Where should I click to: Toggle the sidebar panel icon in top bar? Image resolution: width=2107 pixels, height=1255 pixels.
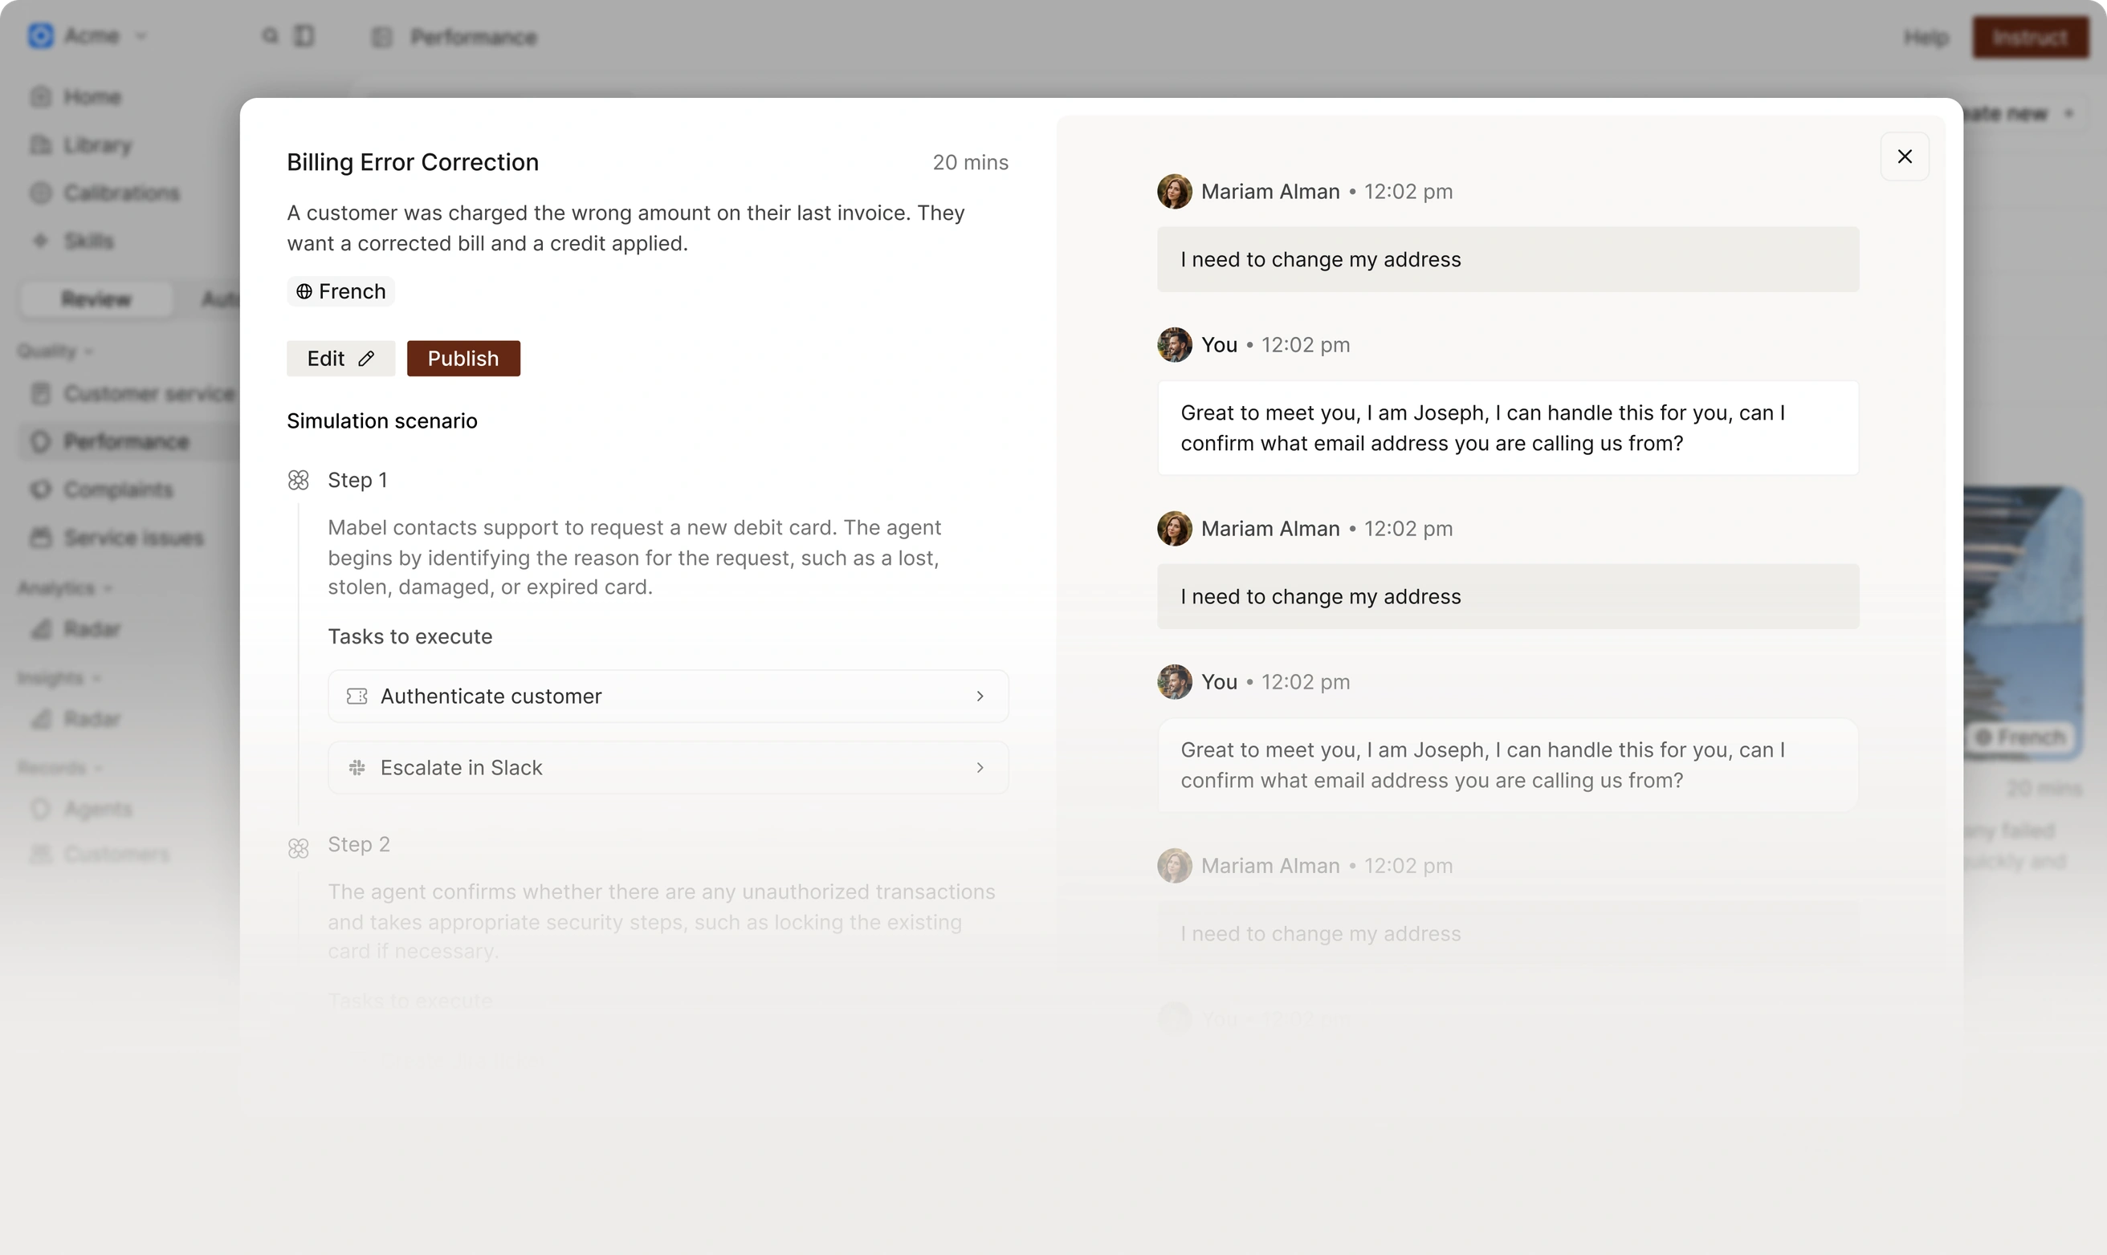click(304, 35)
